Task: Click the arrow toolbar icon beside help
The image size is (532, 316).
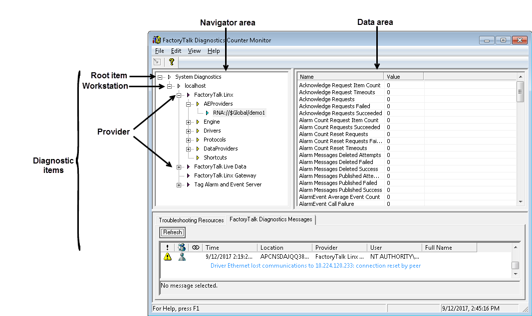Action: [x=157, y=62]
